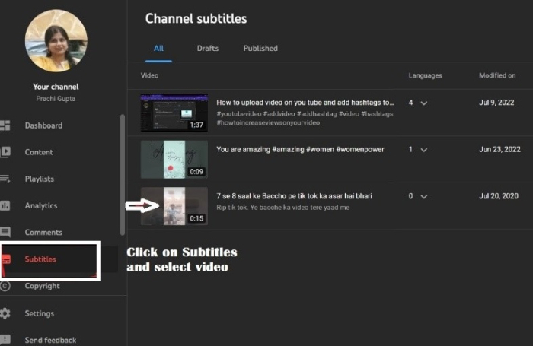Screen dimensions: 533x346
Task: Switch to the Drafts tab
Action: (x=208, y=49)
